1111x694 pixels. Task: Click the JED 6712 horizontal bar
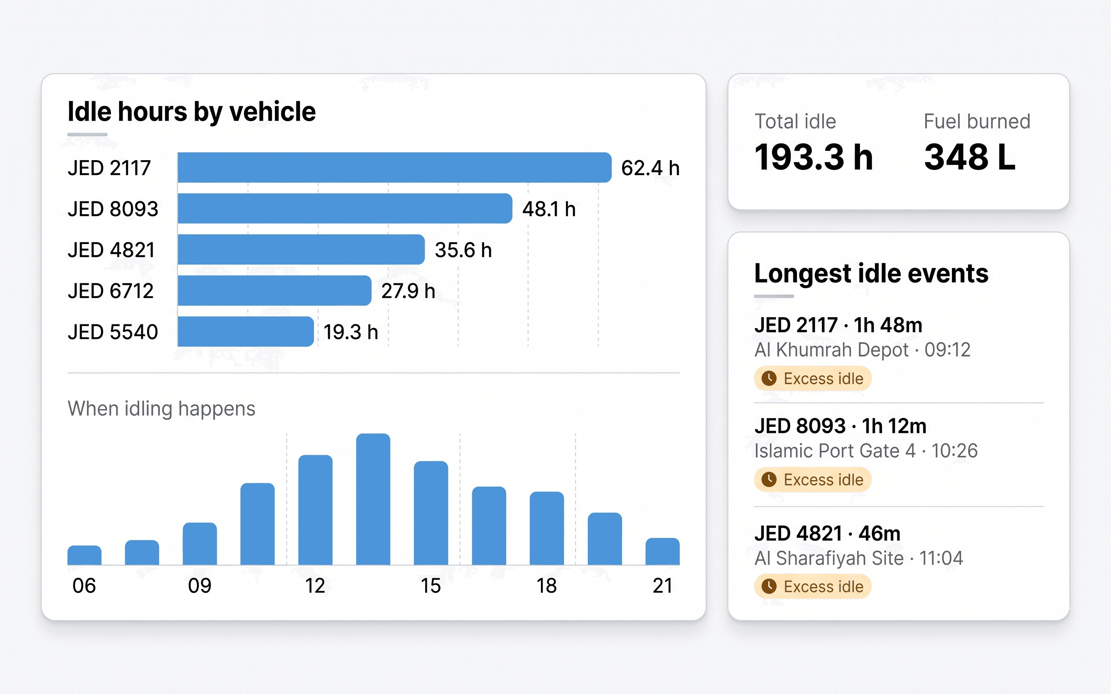pos(275,291)
